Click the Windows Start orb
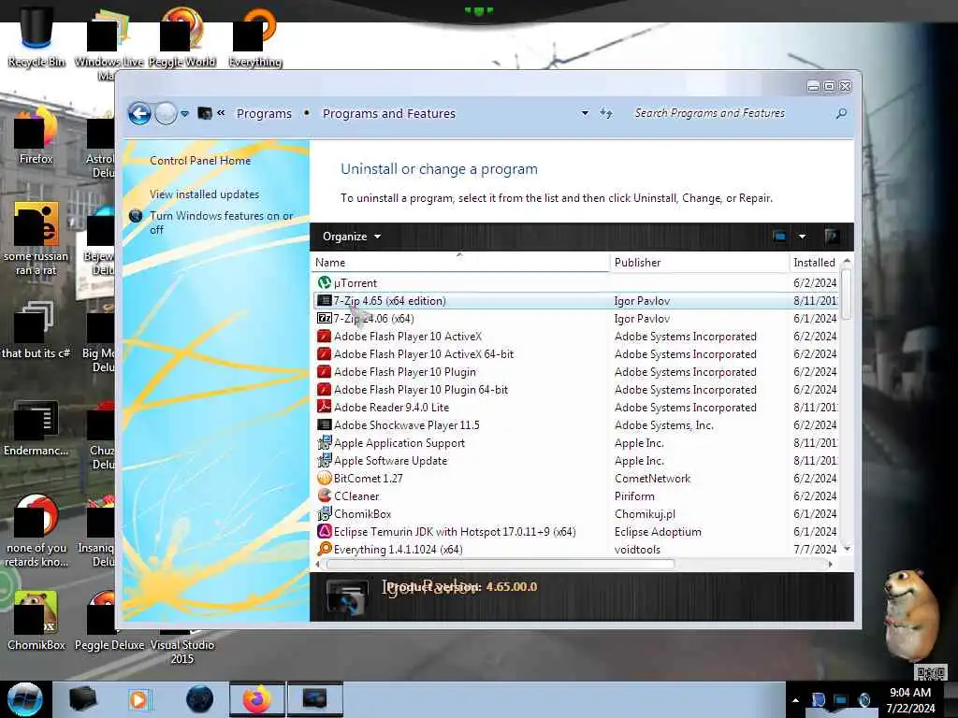 (25, 699)
